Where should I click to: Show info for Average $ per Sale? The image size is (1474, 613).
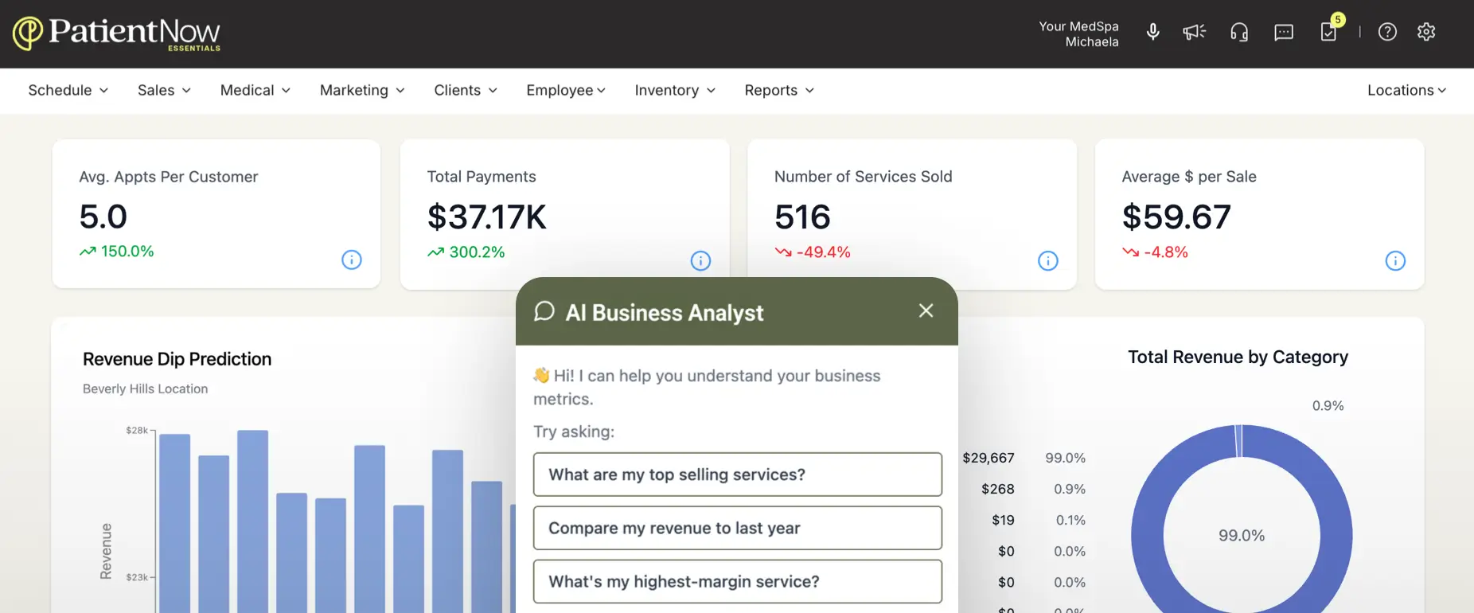pyautogui.click(x=1395, y=260)
